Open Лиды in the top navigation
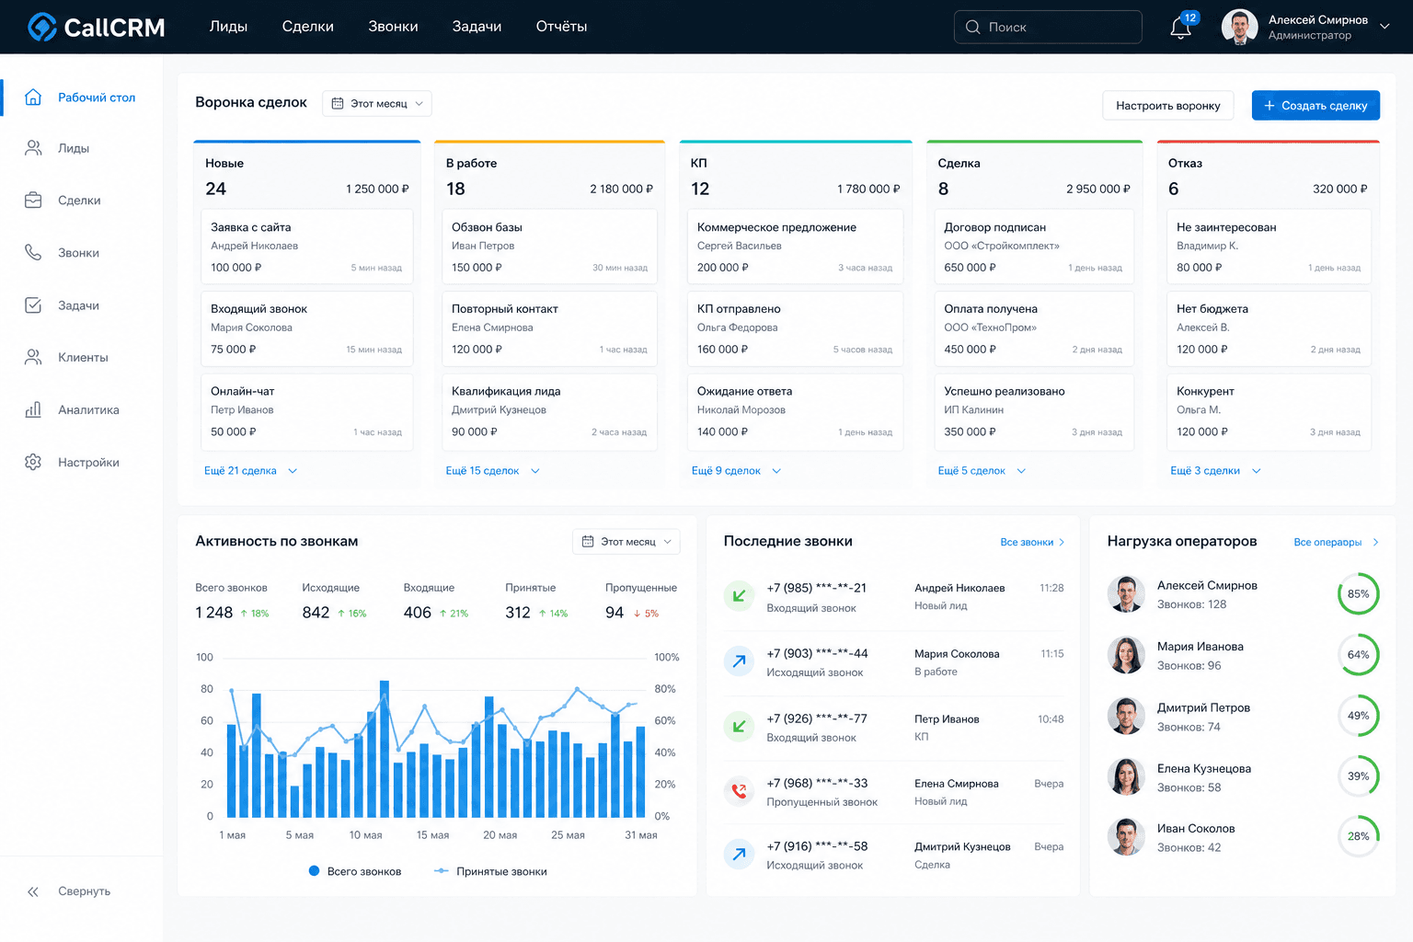Viewport: 1413px width, 942px height. (x=228, y=27)
